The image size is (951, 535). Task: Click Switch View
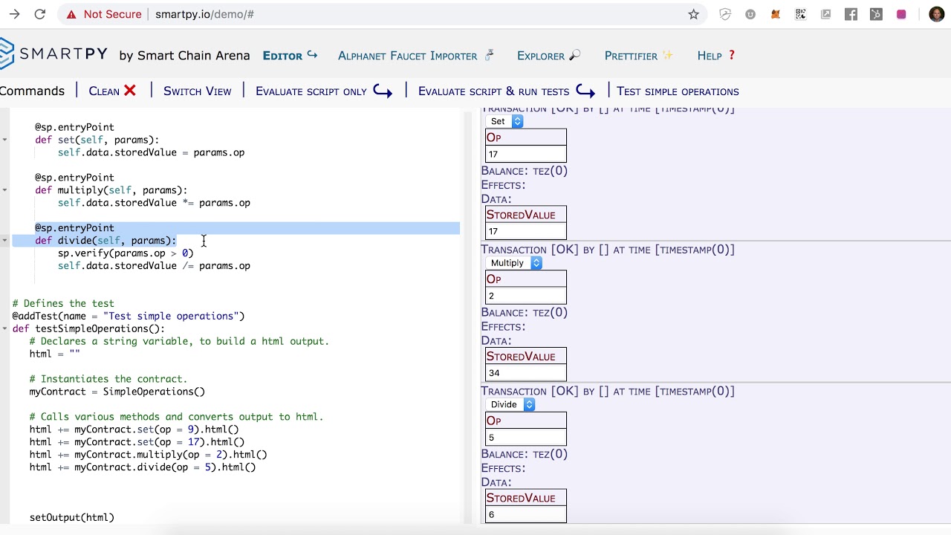pyautogui.click(x=198, y=91)
